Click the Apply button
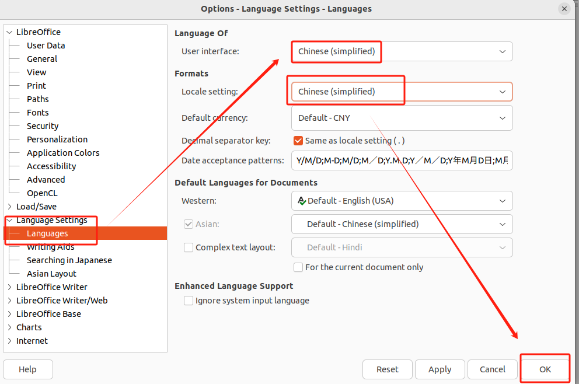This screenshot has width=579, height=384. click(440, 369)
